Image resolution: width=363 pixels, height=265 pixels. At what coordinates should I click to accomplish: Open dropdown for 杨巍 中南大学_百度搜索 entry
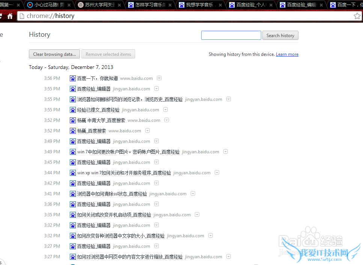pos(167,120)
